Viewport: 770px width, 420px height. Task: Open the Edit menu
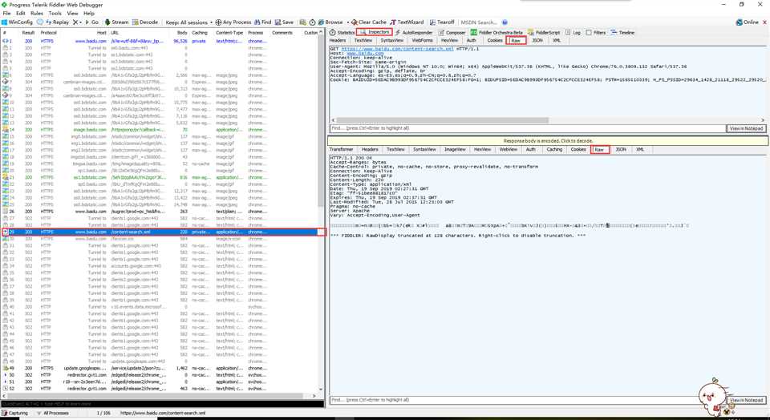pos(21,14)
